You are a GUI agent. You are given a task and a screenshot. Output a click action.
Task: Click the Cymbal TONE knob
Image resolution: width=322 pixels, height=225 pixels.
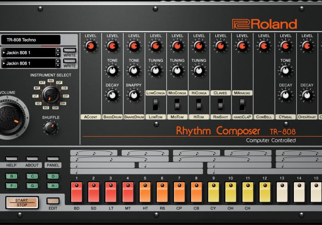(285, 71)
